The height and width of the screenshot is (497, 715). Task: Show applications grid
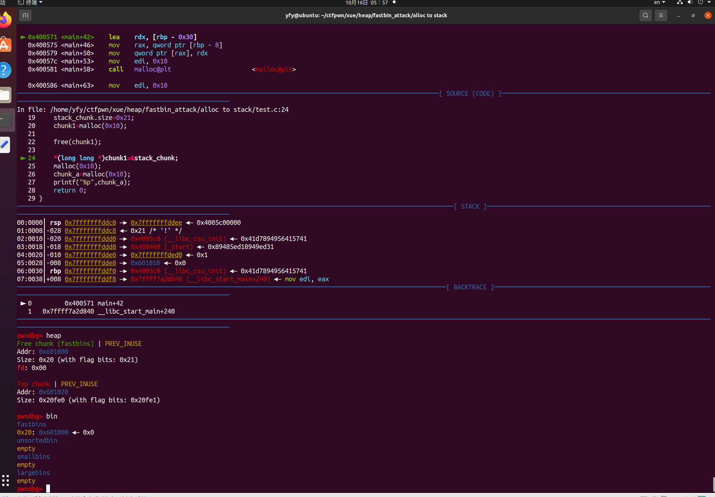coord(5,480)
